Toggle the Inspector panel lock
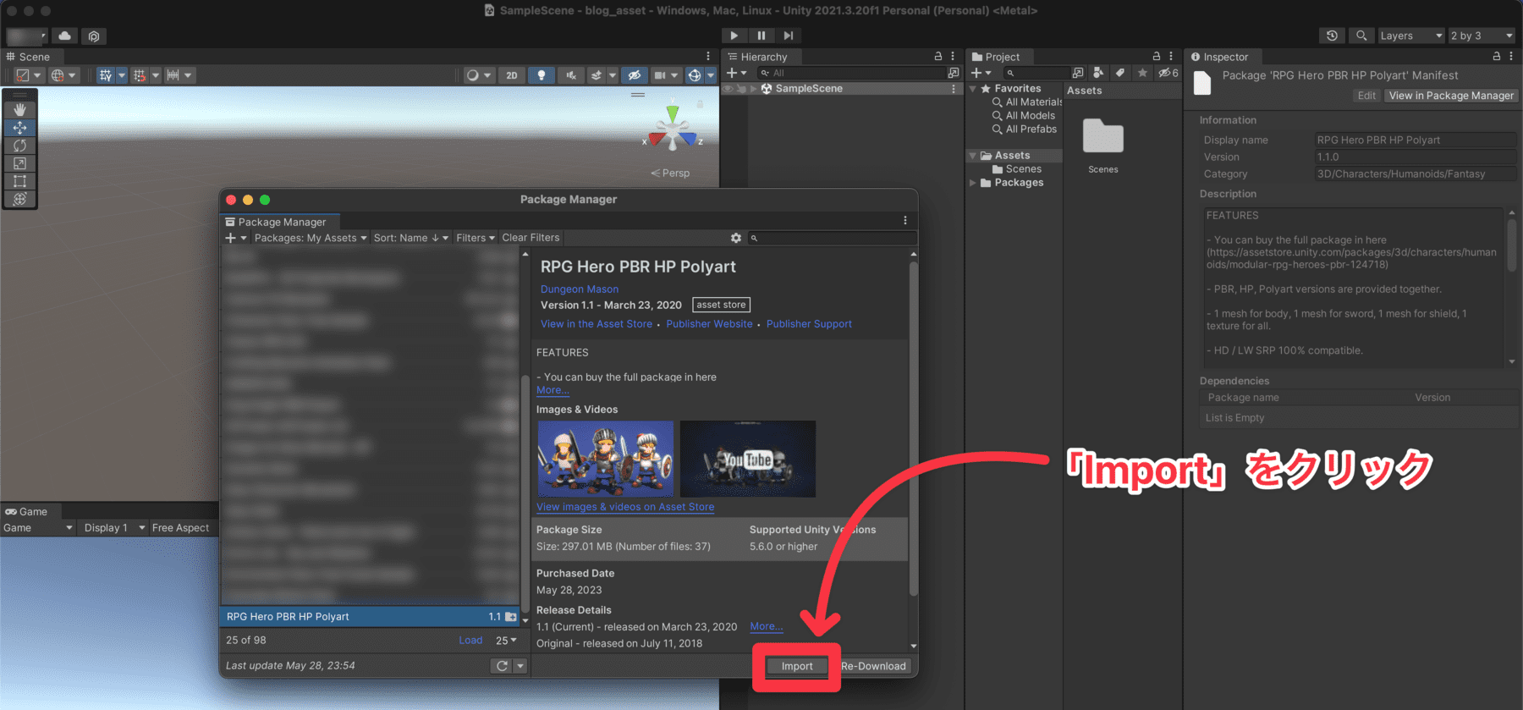 click(x=1496, y=57)
